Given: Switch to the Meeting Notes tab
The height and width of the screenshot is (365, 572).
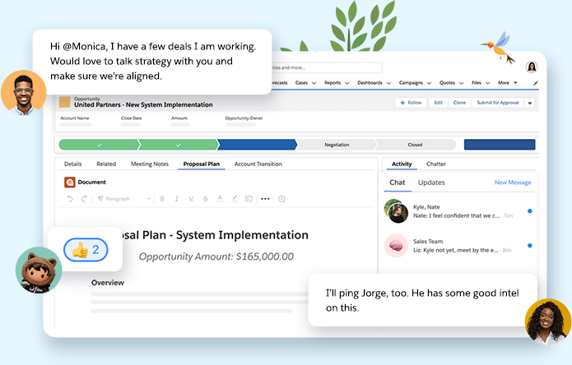Looking at the screenshot, I should point(149,164).
